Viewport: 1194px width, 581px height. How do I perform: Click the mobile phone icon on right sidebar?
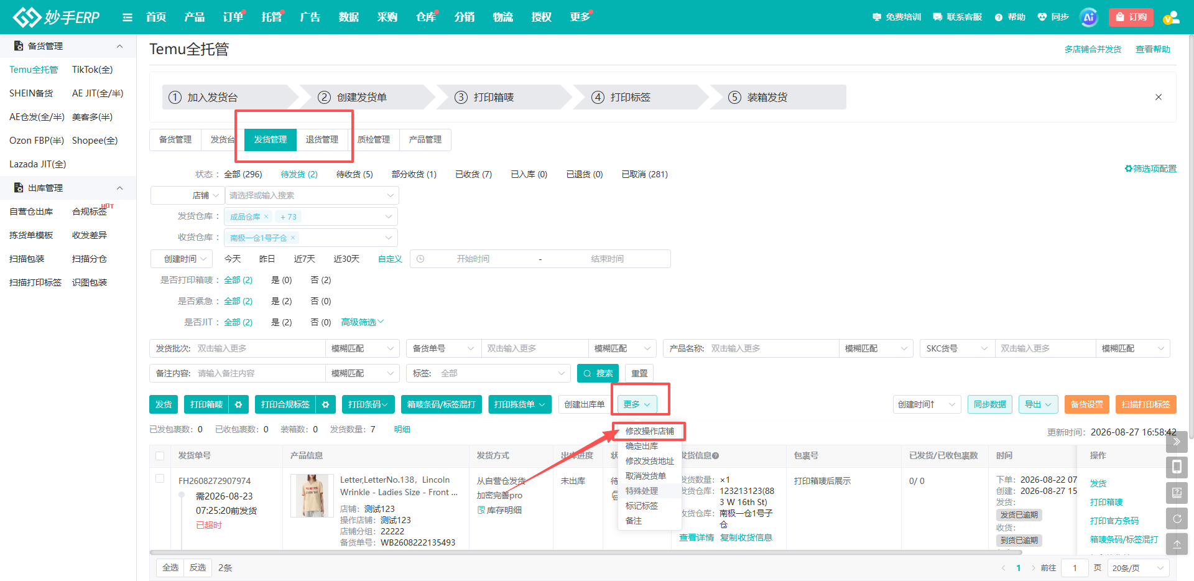1177,467
